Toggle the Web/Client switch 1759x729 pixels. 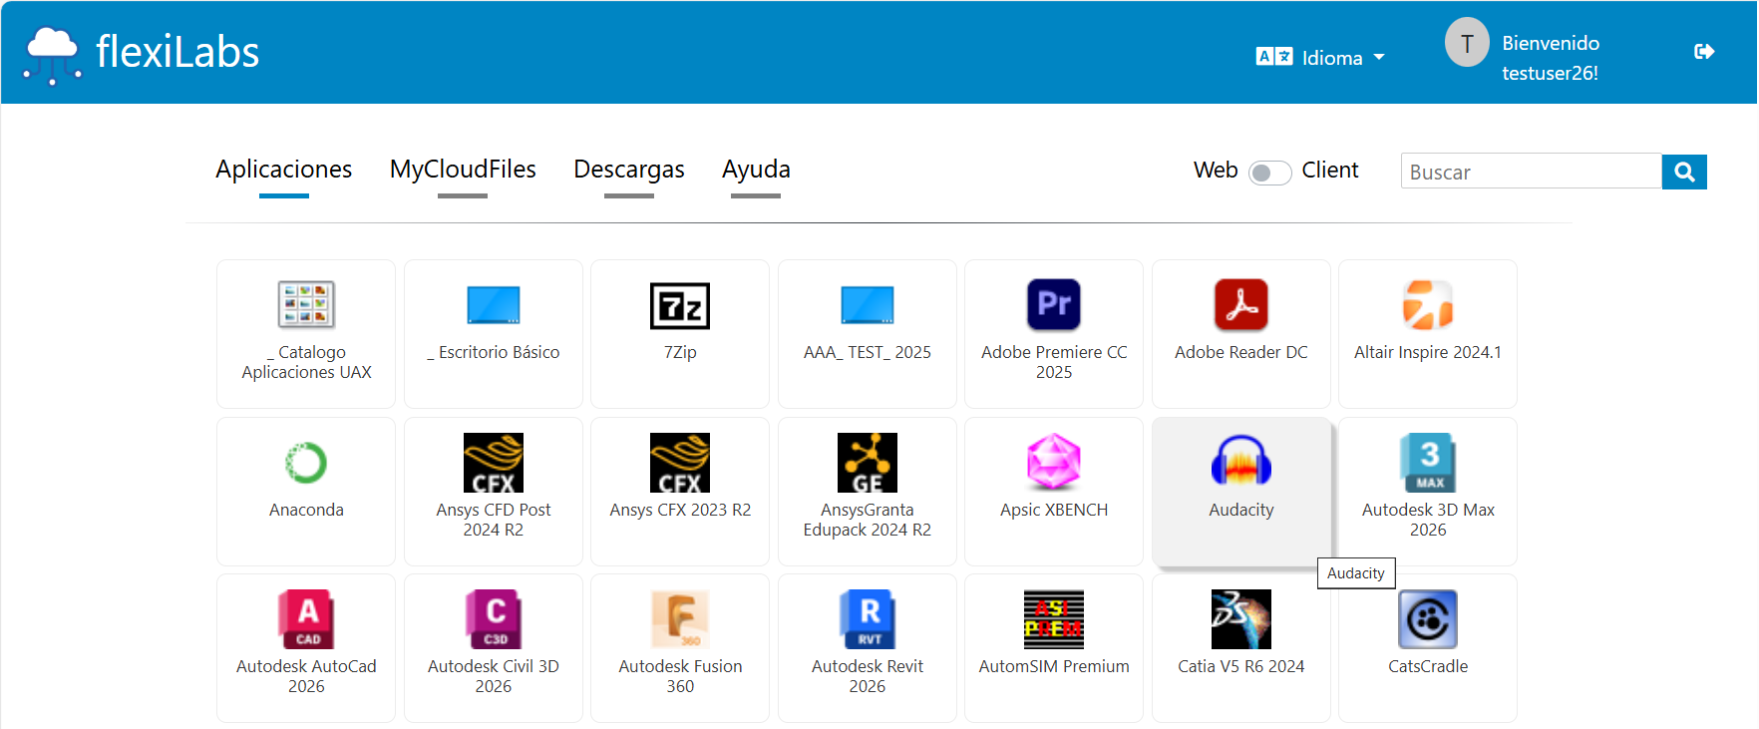tap(1269, 173)
